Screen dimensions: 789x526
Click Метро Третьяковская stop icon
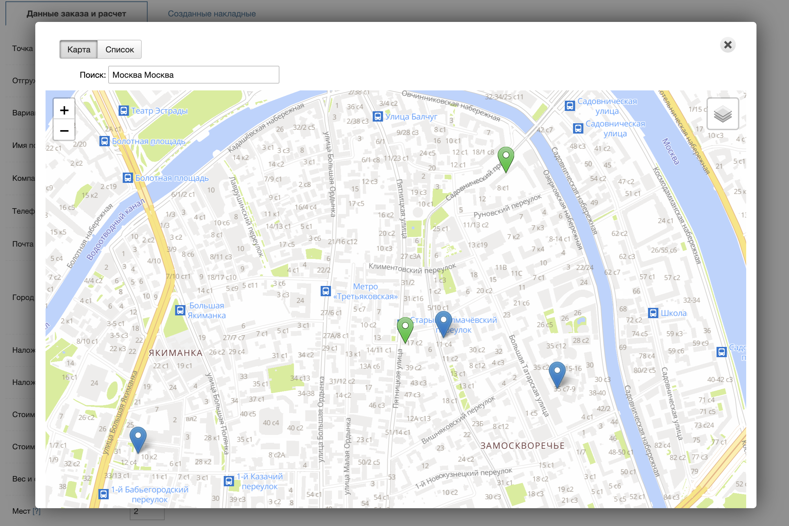pyautogui.click(x=326, y=291)
